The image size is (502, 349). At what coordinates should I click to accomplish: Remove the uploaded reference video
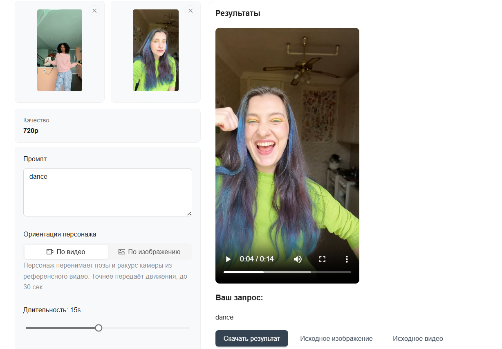(x=94, y=11)
